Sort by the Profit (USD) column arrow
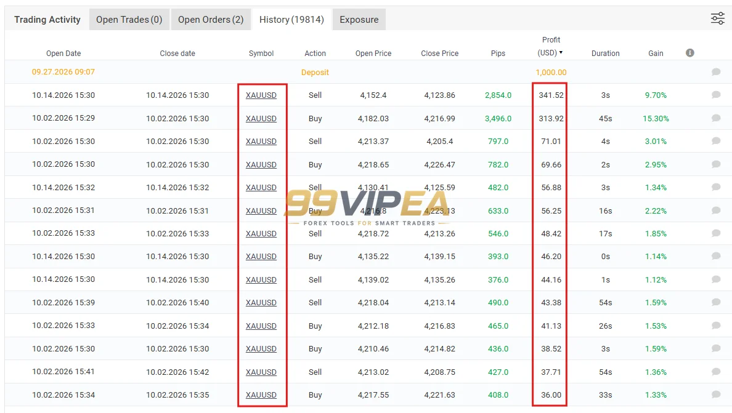Screen dimensions: 732x413 point(561,53)
